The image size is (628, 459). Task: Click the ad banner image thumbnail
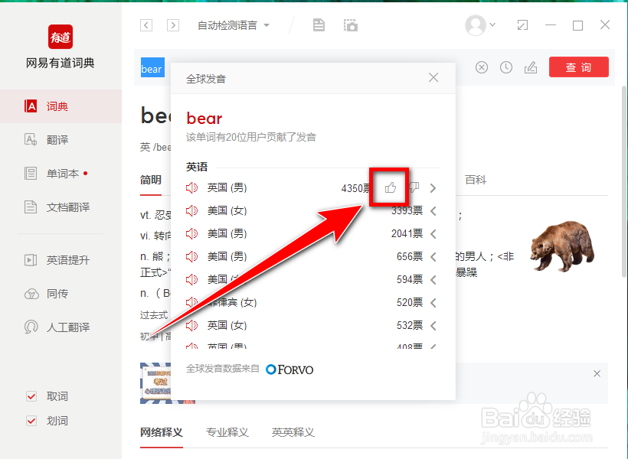(155, 383)
